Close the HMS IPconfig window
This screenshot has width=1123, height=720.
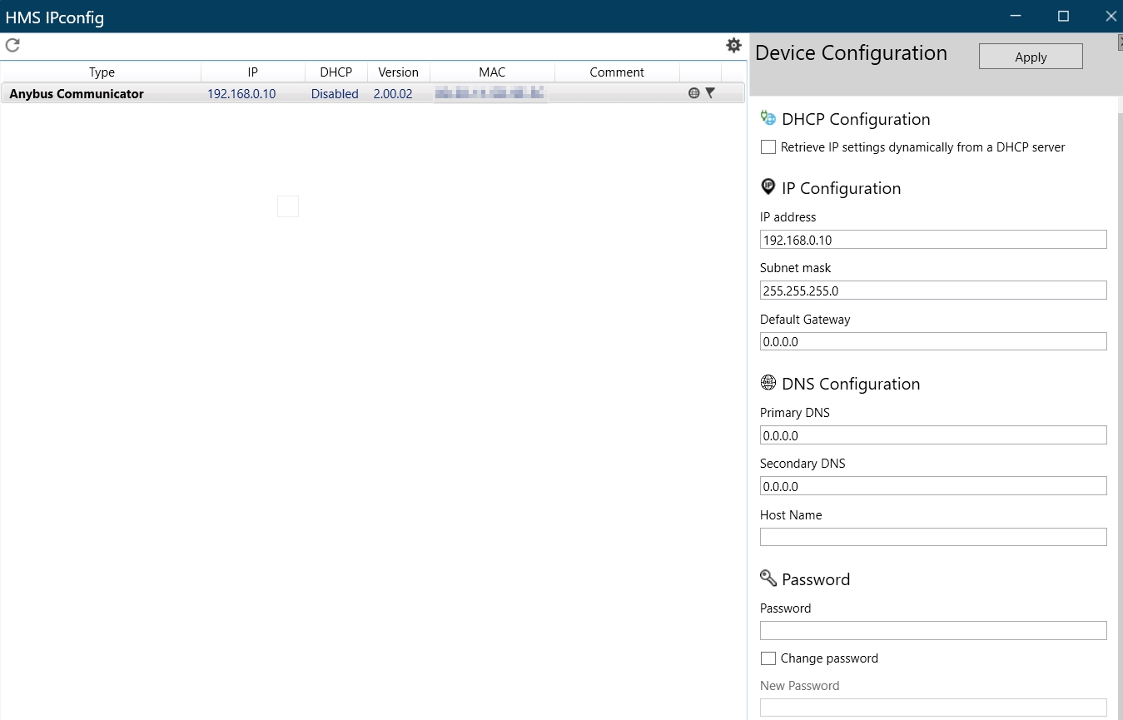point(1111,16)
